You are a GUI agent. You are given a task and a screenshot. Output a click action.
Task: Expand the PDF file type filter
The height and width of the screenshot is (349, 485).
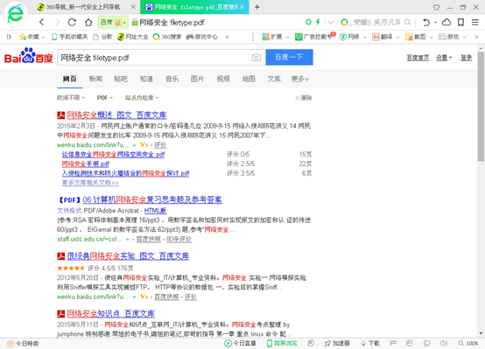105,98
